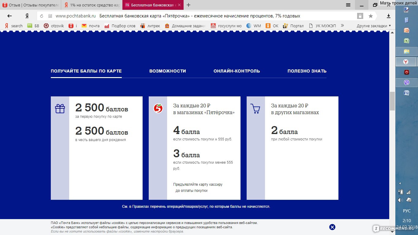Open network signal icon in the tray
Viewport: 418px width, 235px height.
click(x=409, y=192)
